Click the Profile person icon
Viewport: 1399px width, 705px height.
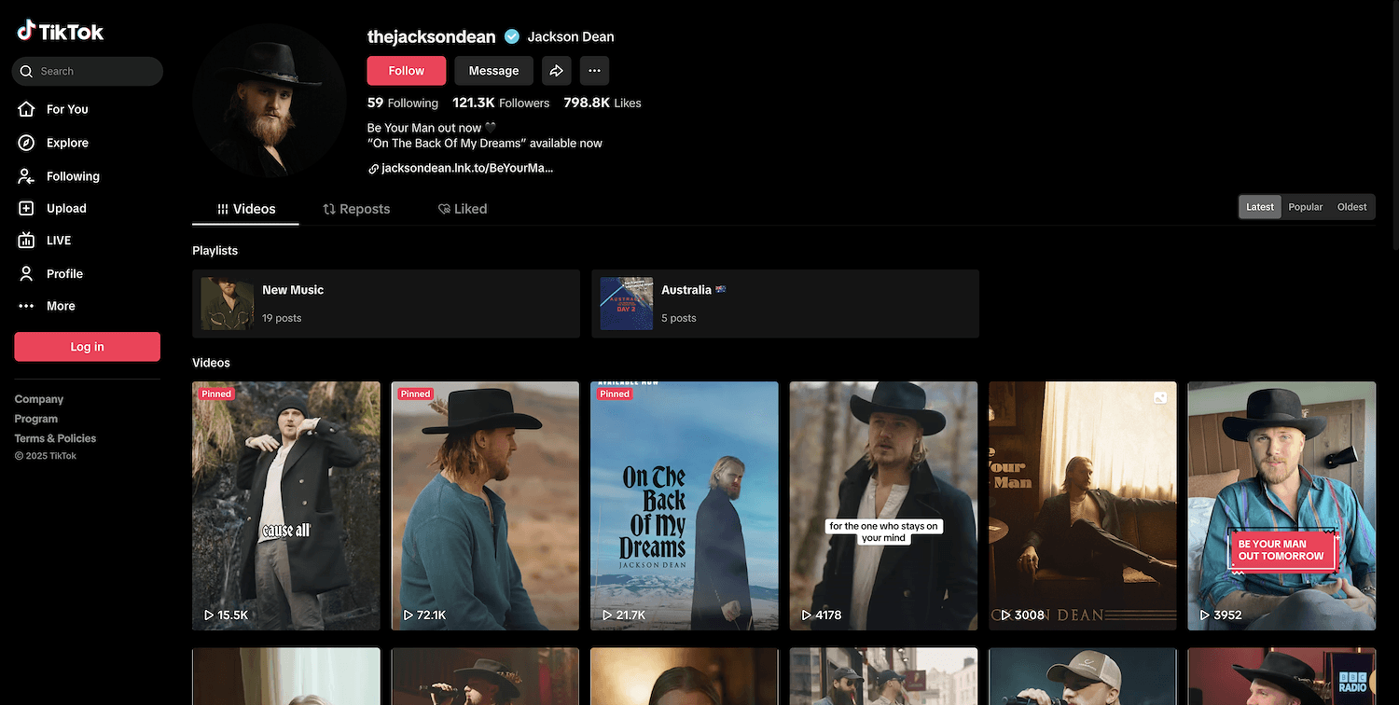click(27, 274)
